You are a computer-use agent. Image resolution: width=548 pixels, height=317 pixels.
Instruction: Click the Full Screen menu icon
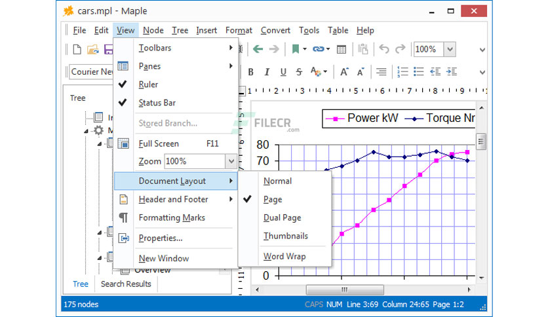123,143
